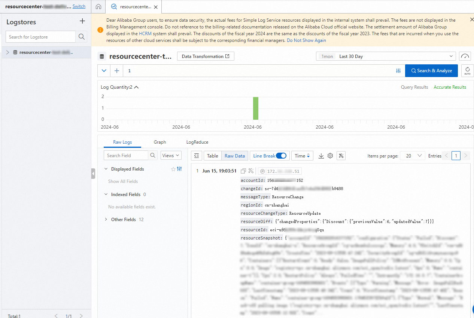Viewport: 474px width, 318px height.
Task: Click the messageType value ResourceChange
Action: click(x=288, y=197)
